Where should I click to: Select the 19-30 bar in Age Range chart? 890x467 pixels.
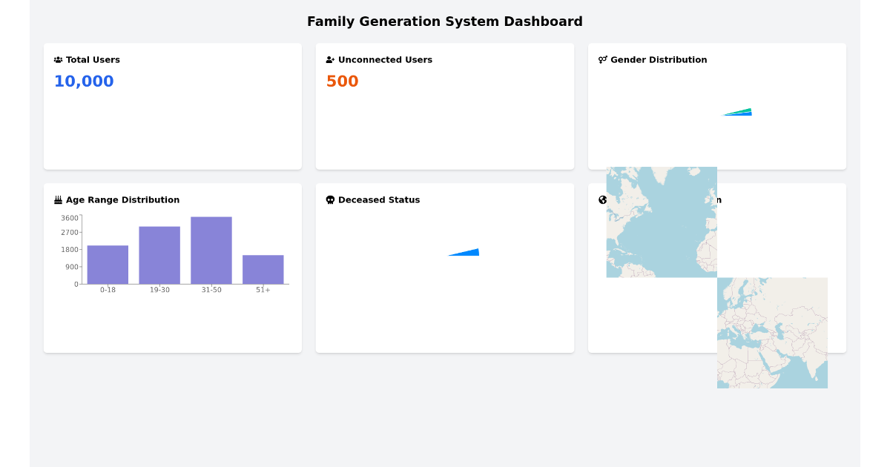click(x=159, y=254)
